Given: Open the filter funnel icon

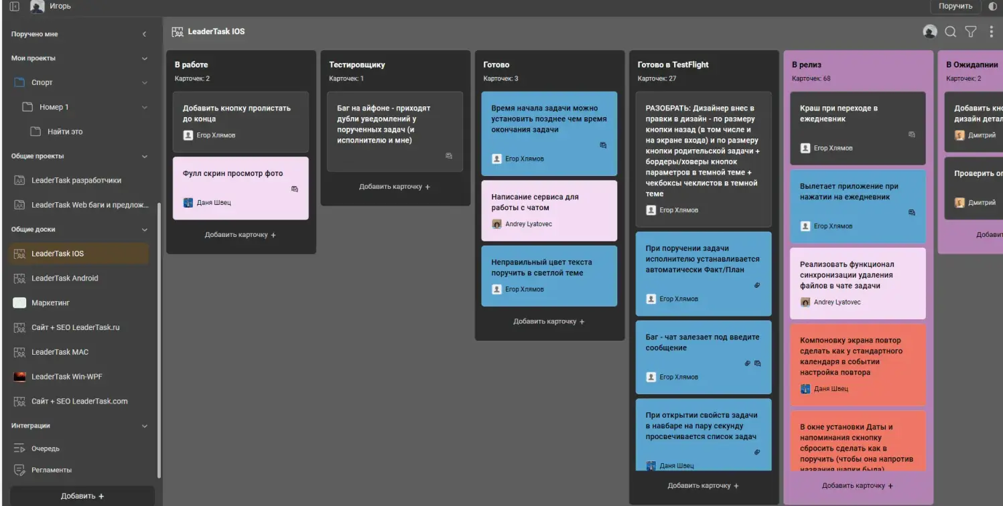Looking at the screenshot, I should coord(970,31).
